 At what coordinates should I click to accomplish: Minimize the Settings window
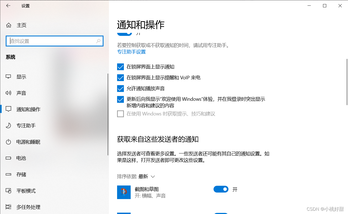[x=309, y=6]
